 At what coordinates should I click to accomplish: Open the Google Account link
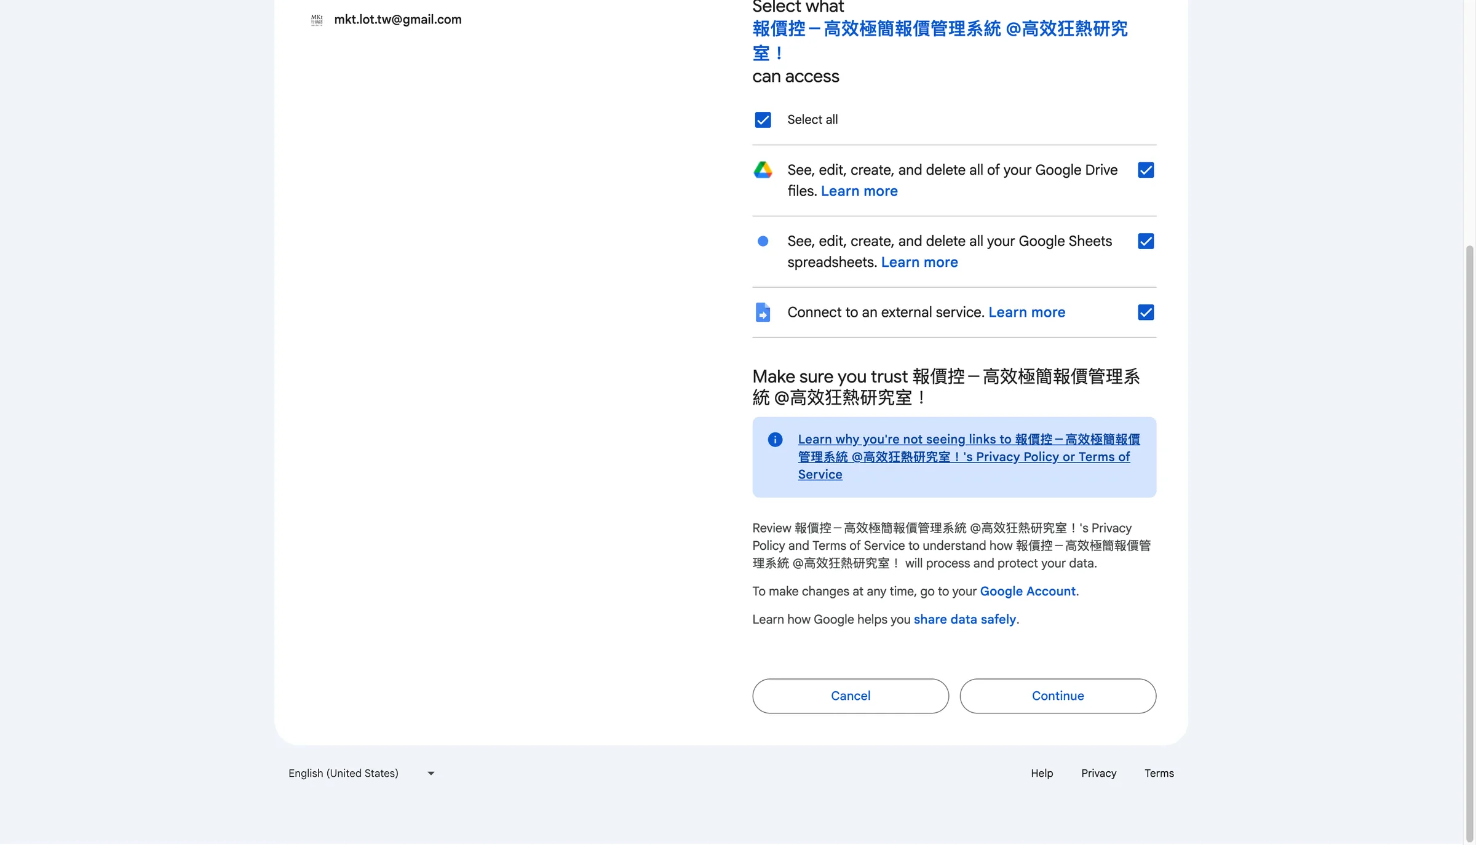coord(1028,592)
